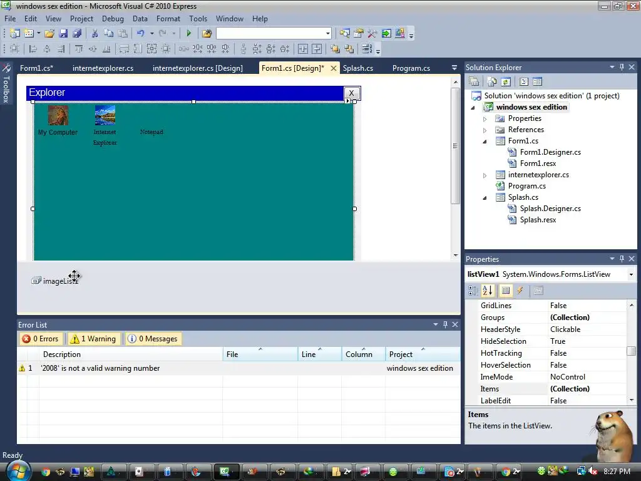The width and height of the screenshot is (641, 481).
Task: Expand the internetexplorer.cs node
Action: point(485,175)
